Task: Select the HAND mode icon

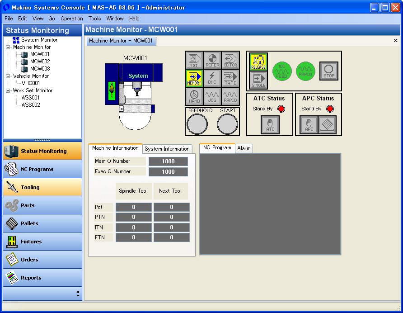Action: [x=194, y=96]
